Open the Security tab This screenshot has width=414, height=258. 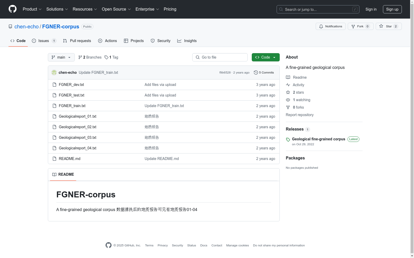160,41
